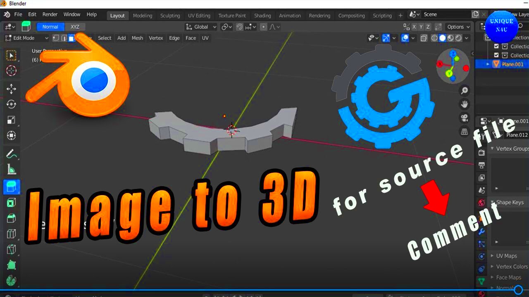Select the Spin tool
The width and height of the screenshot is (529, 297).
(11, 280)
